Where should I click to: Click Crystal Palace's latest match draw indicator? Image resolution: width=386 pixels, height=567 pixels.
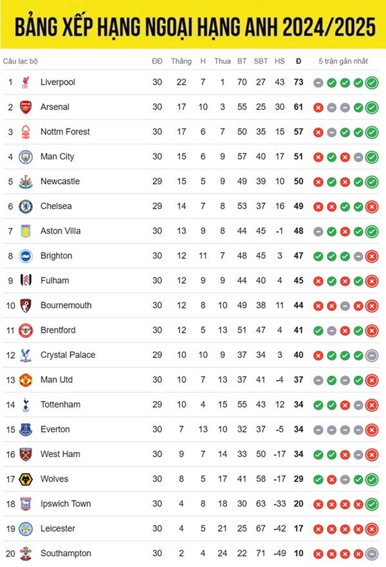point(371,355)
